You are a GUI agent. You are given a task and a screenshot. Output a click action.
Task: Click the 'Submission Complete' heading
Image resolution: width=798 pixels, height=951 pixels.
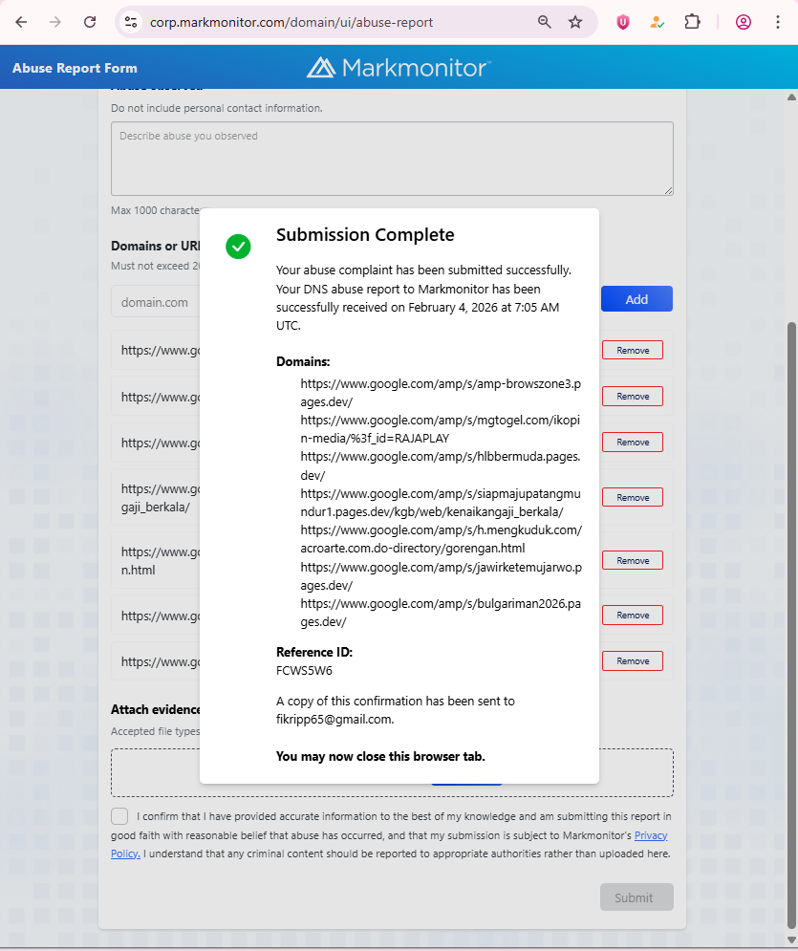[365, 235]
